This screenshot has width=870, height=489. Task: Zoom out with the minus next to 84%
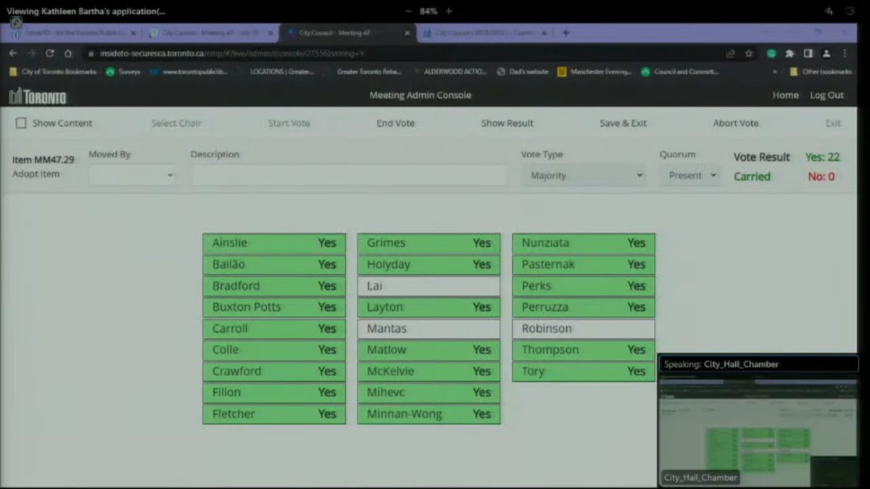tap(408, 12)
